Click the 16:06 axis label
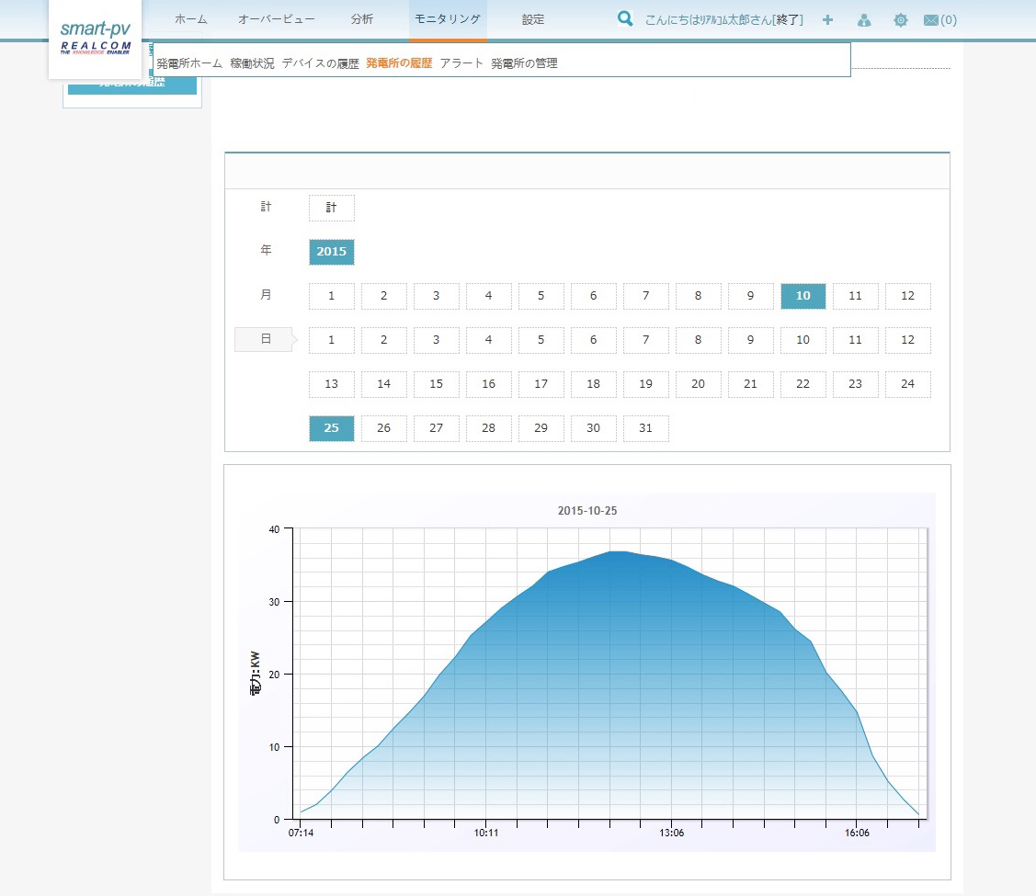The image size is (1036, 896). [x=857, y=834]
